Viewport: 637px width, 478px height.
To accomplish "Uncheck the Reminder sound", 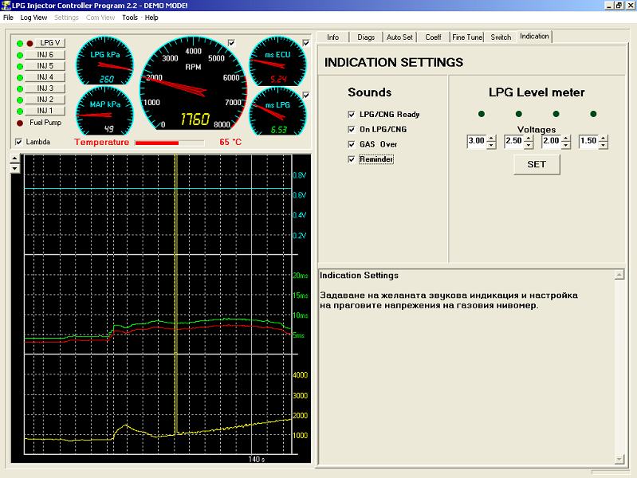I will [352, 159].
